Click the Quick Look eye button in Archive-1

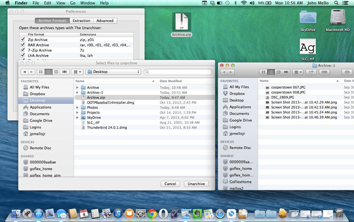(x=347, y=72)
